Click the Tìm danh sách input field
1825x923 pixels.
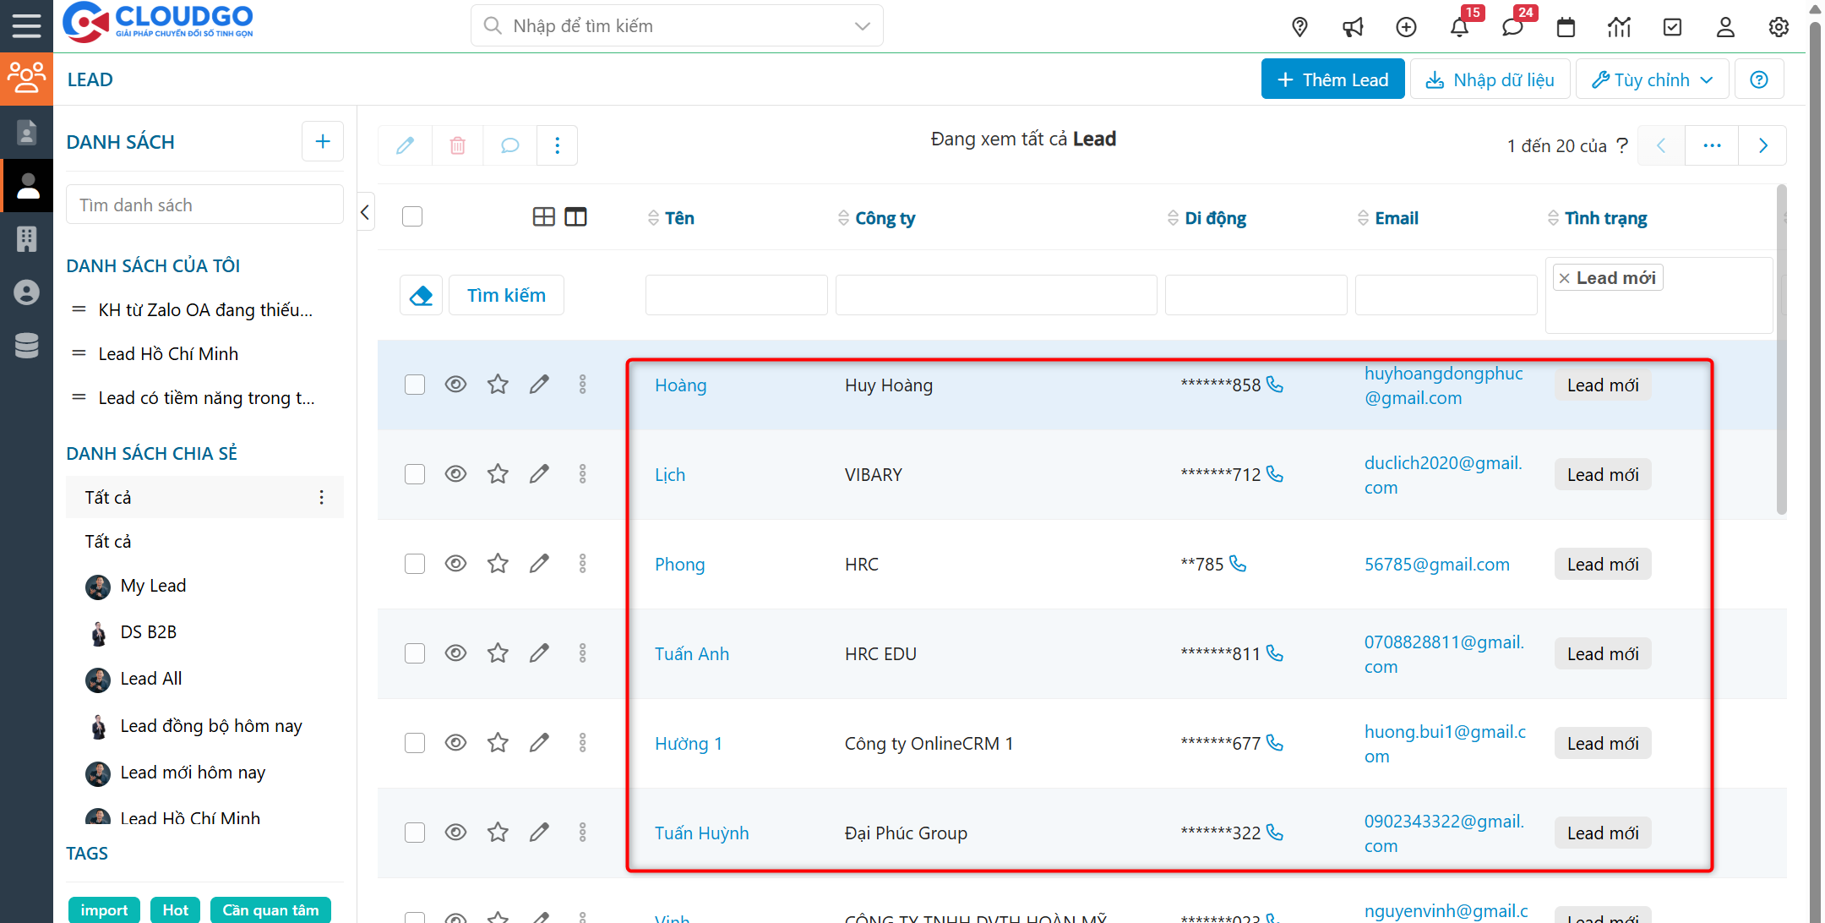point(204,205)
